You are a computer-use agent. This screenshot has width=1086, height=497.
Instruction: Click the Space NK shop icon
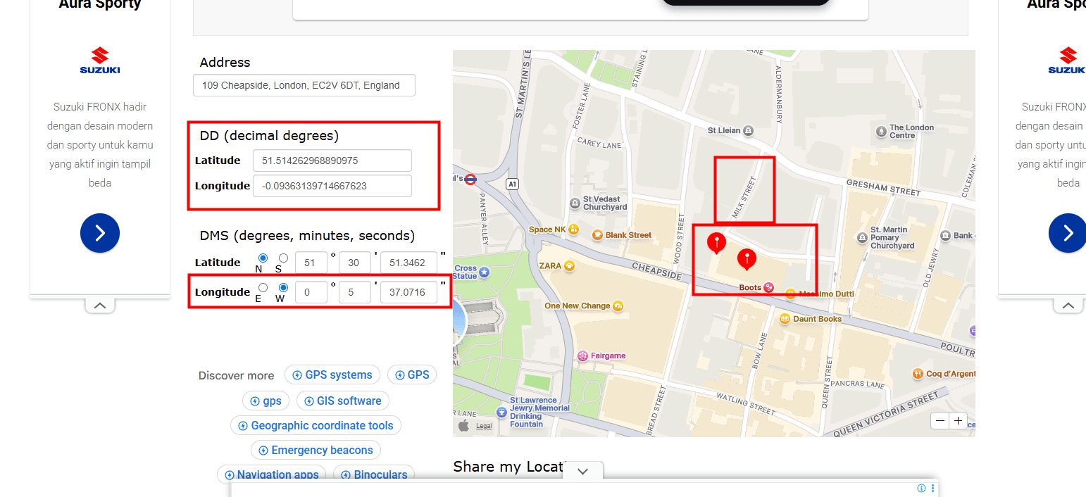click(573, 229)
